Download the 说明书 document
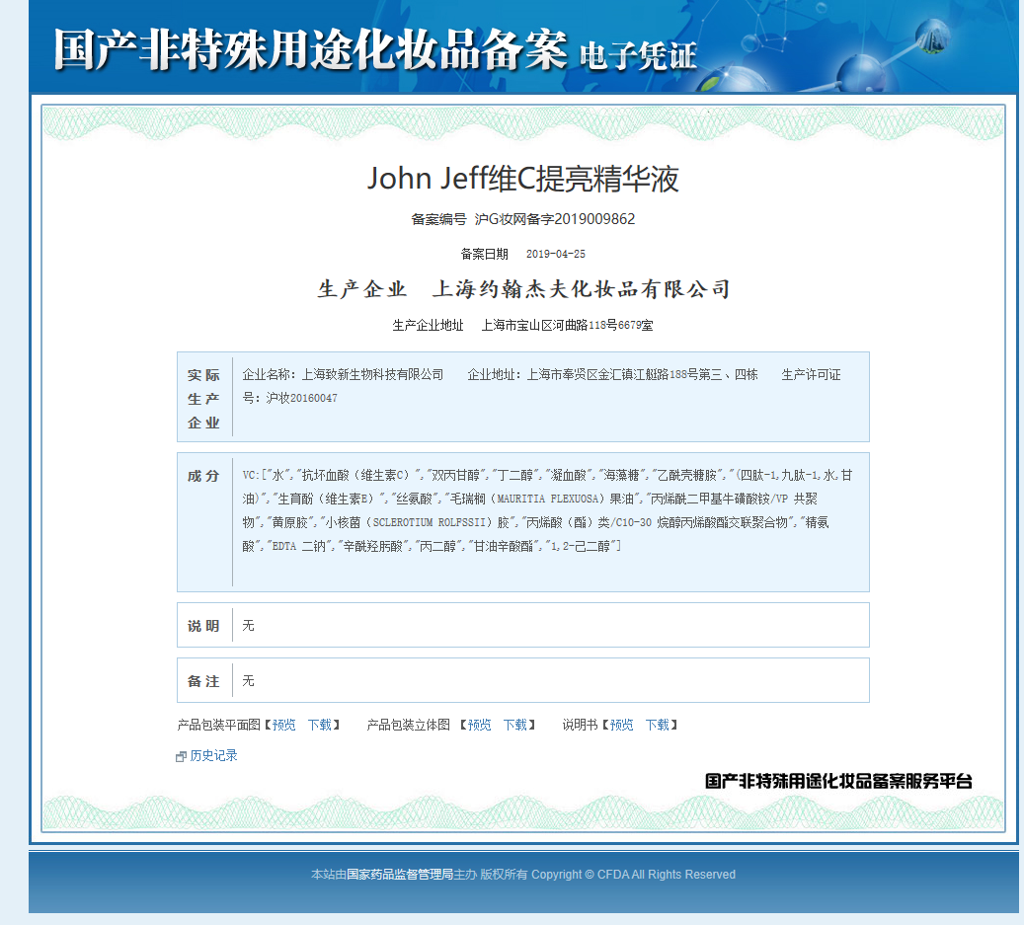 (657, 725)
